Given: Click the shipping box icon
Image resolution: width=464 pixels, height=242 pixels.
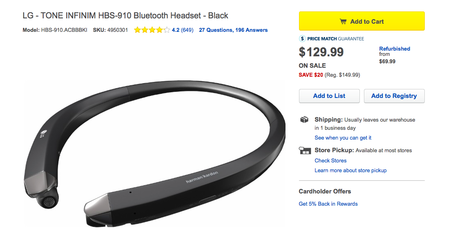Looking at the screenshot, I should point(304,120).
